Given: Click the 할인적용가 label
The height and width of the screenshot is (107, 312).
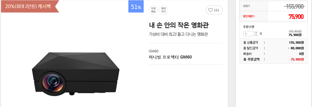Looking at the screenshot, I should click(x=249, y=16).
